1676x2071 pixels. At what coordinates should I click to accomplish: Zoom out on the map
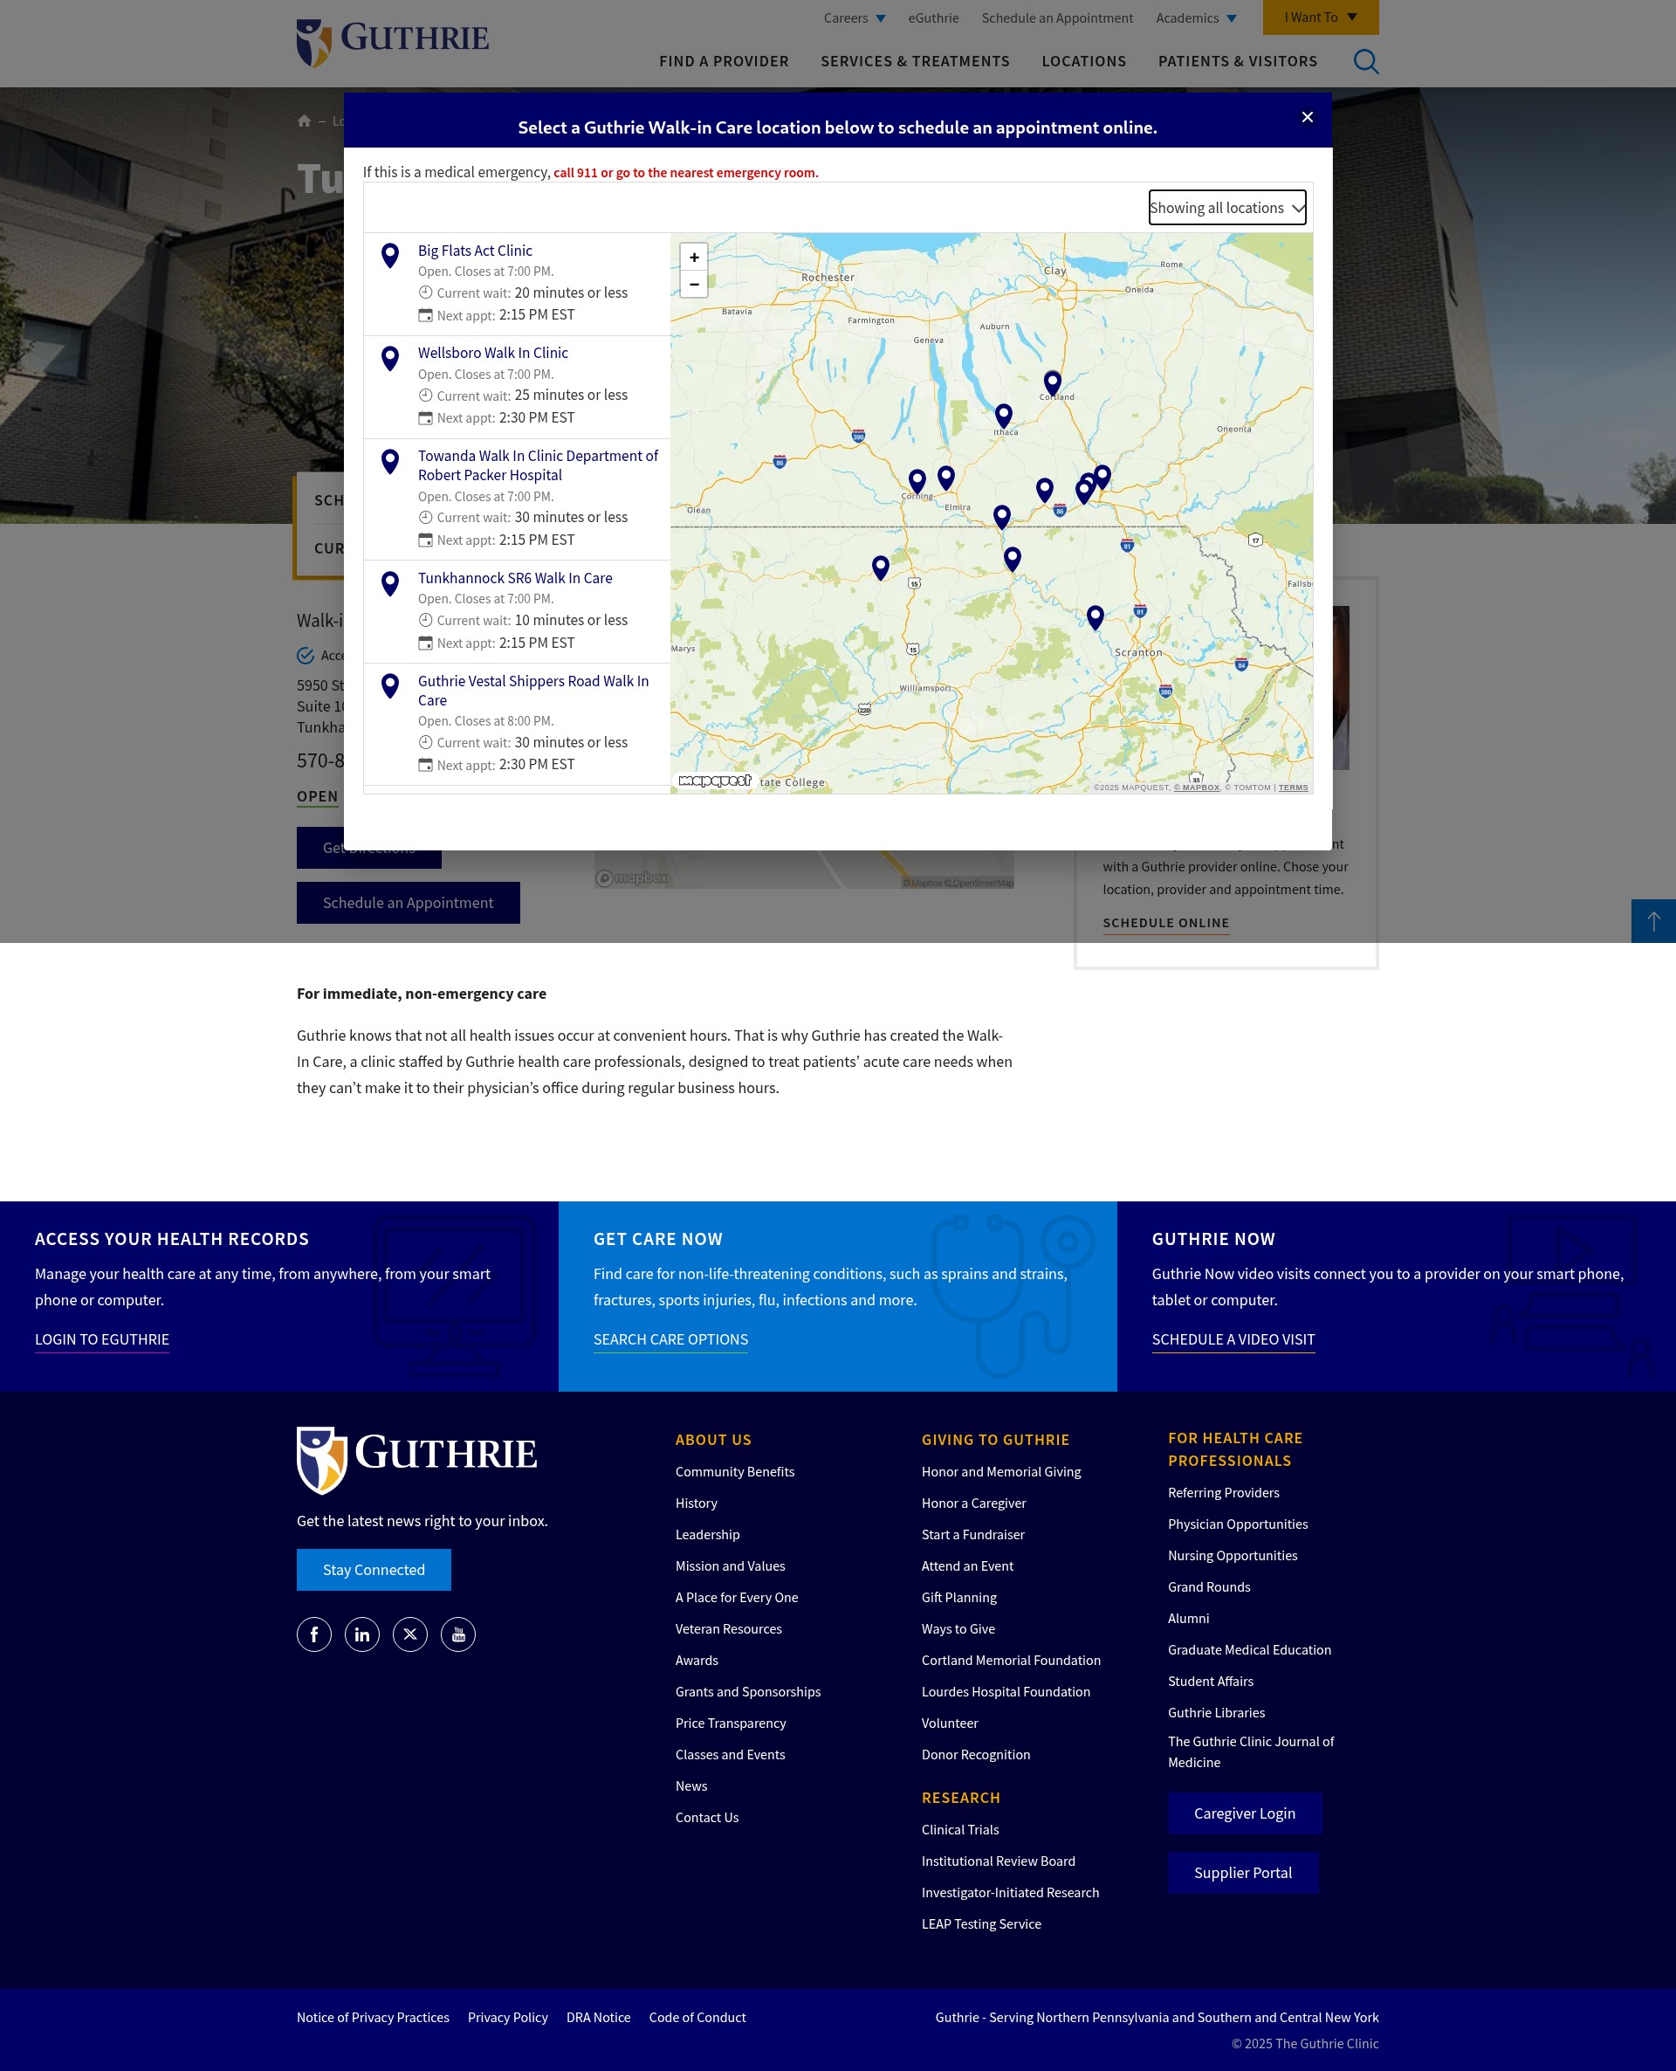click(694, 284)
